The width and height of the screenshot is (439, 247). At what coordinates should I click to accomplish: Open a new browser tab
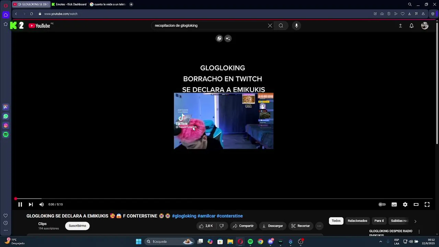pyautogui.click(x=131, y=4)
